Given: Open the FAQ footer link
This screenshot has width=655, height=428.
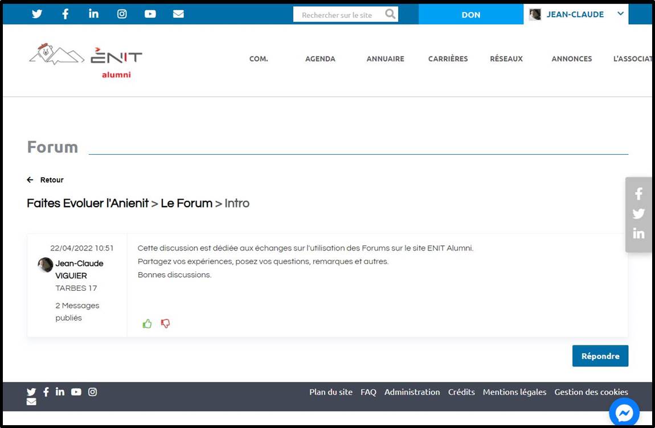Looking at the screenshot, I should (368, 392).
